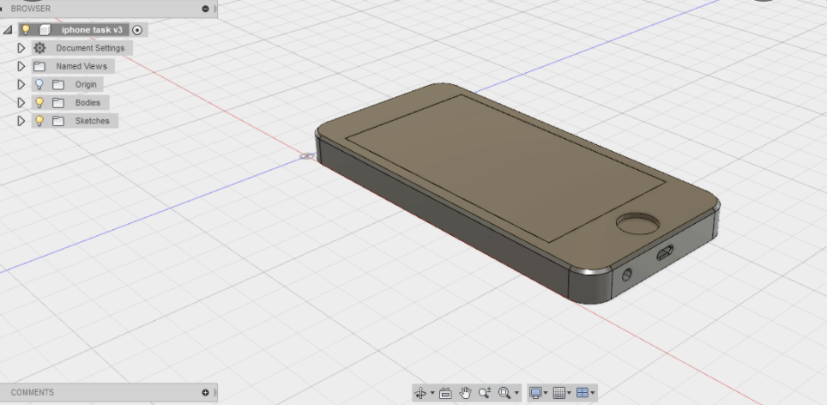Toggle Sketches folder visibility bulb

point(39,121)
